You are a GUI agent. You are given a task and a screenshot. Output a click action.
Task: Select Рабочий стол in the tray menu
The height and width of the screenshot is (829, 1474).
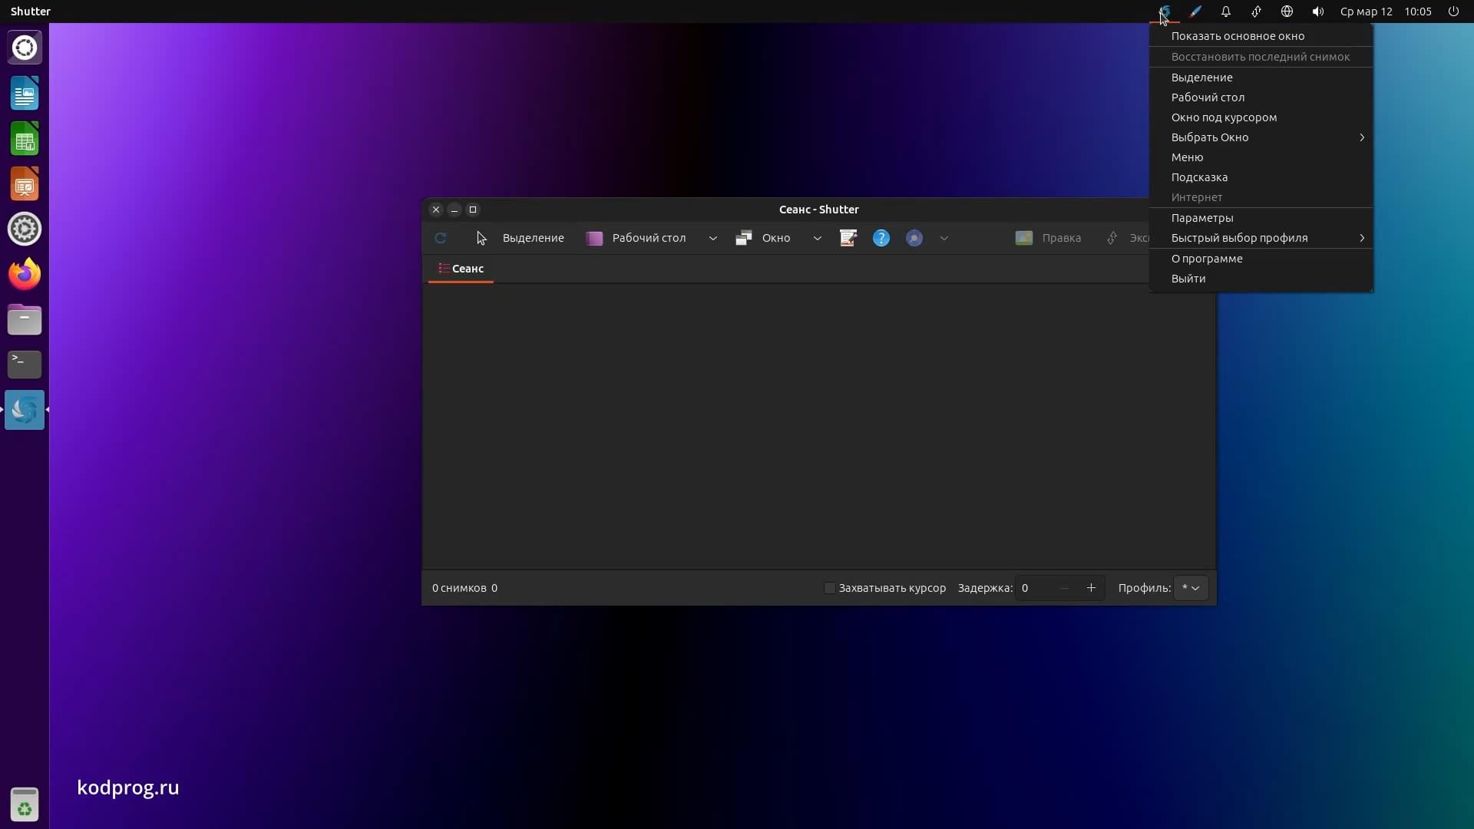1261,97
